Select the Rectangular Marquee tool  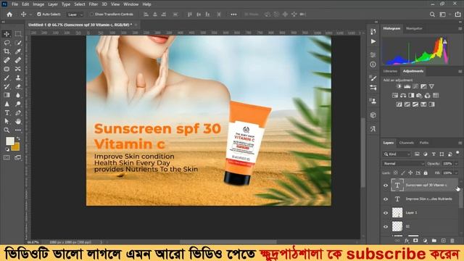(18, 34)
